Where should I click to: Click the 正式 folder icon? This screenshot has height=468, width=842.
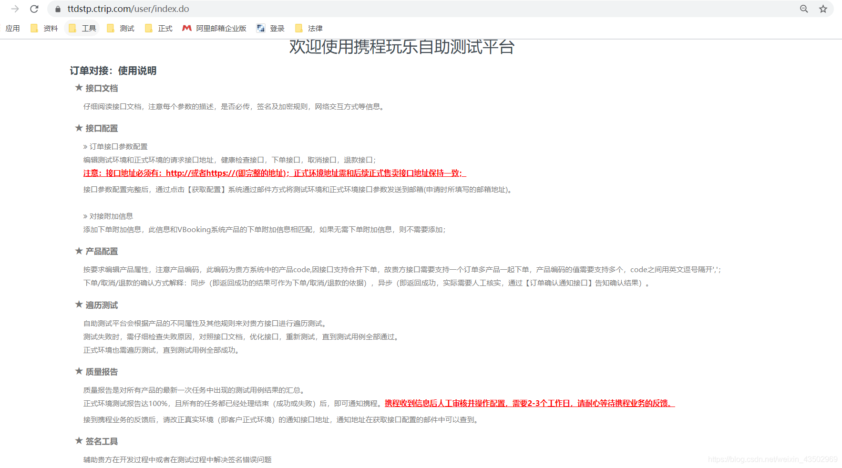tap(149, 28)
